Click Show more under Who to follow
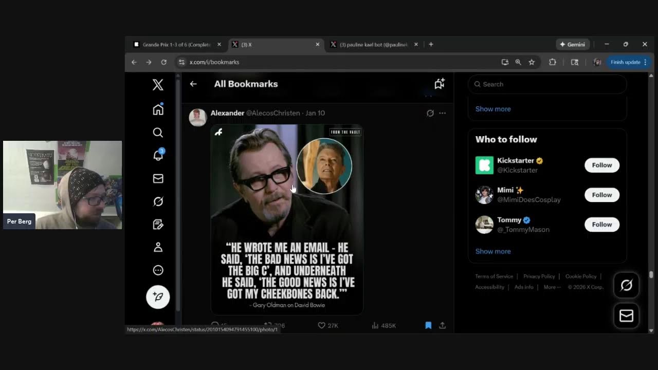658x370 pixels. click(x=492, y=251)
